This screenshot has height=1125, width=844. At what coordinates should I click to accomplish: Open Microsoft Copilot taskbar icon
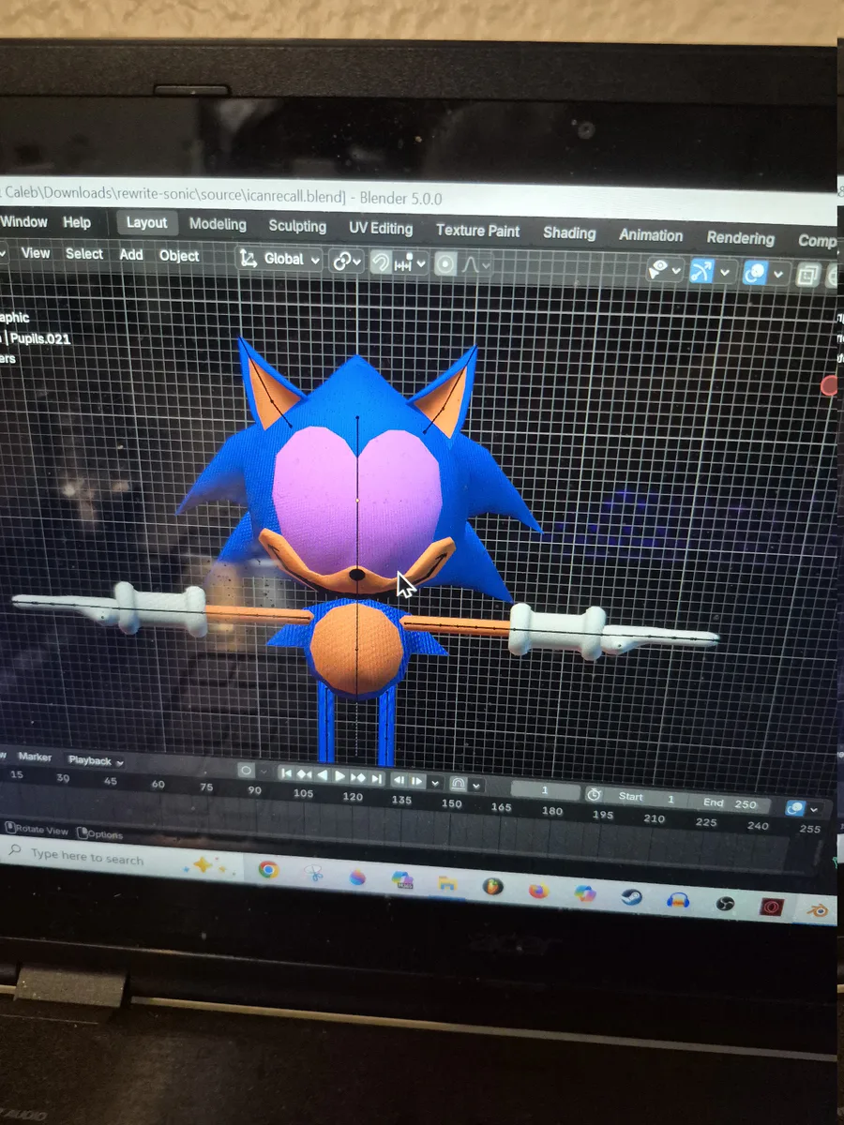pyautogui.click(x=585, y=893)
